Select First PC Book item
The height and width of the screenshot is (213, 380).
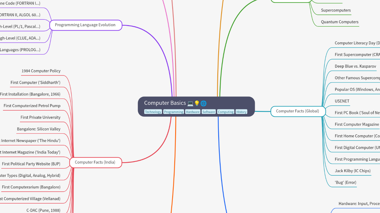point(357,113)
